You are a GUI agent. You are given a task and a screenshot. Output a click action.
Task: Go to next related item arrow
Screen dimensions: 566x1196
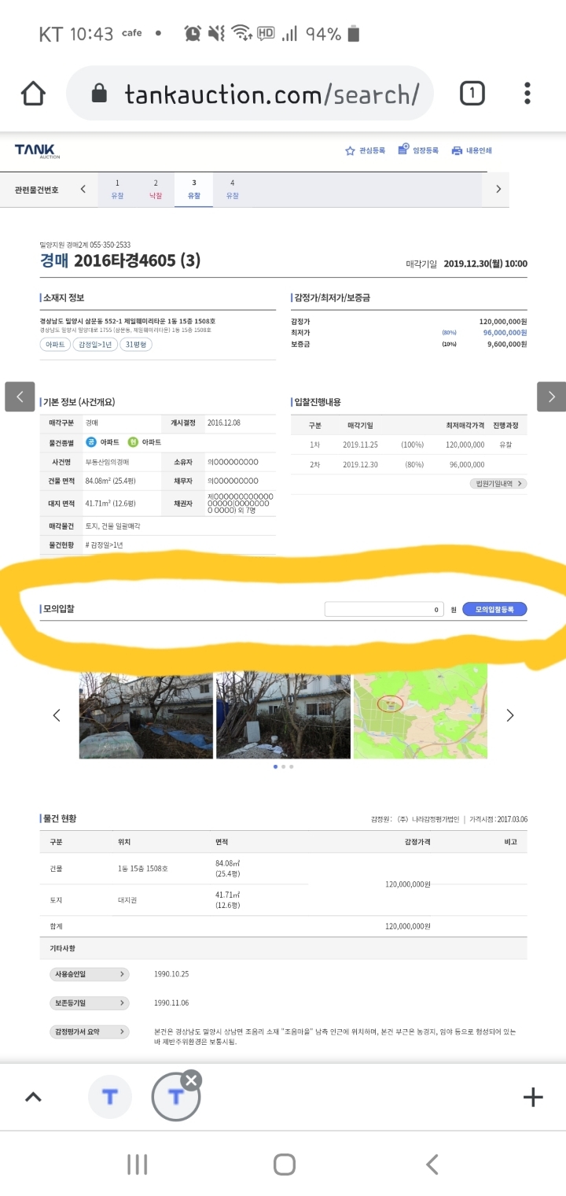pyautogui.click(x=498, y=189)
